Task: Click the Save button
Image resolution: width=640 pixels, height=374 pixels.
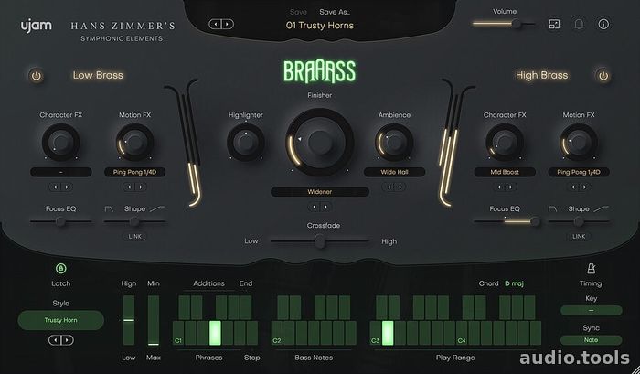Action: [298, 12]
